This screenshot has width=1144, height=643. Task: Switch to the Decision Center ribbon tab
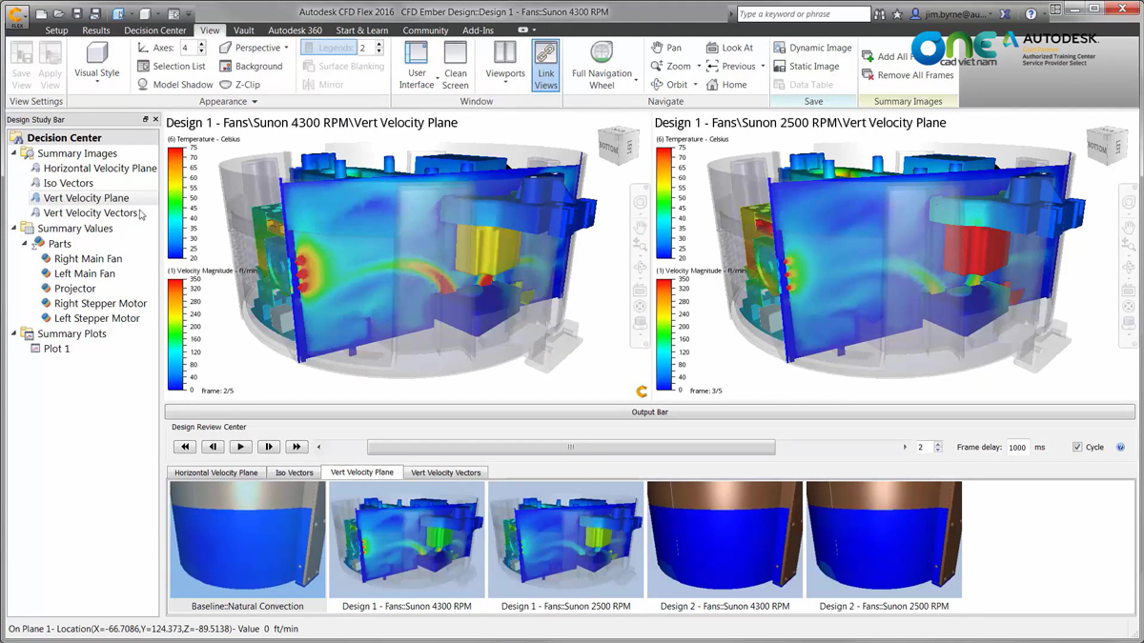[x=155, y=30]
